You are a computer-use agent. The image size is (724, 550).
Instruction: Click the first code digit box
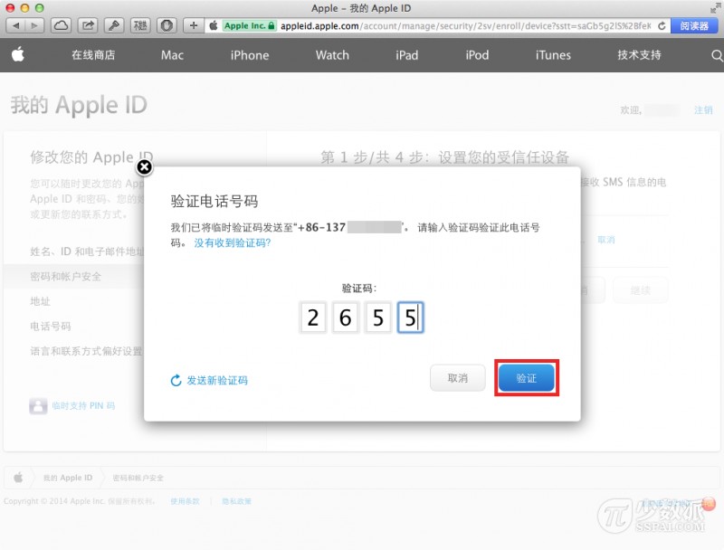coord(313,318)
